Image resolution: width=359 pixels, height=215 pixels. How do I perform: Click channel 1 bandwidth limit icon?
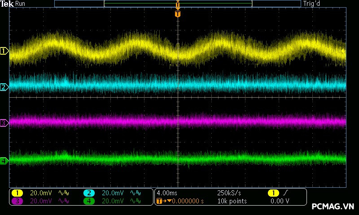pos(63,193)
